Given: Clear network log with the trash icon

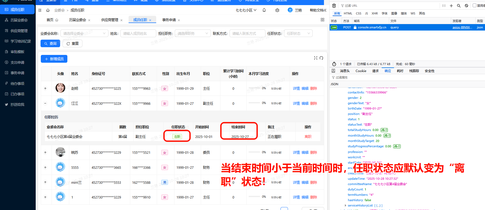Looking at the screenshot, I should pyautogui.click(x=334, y=6).
